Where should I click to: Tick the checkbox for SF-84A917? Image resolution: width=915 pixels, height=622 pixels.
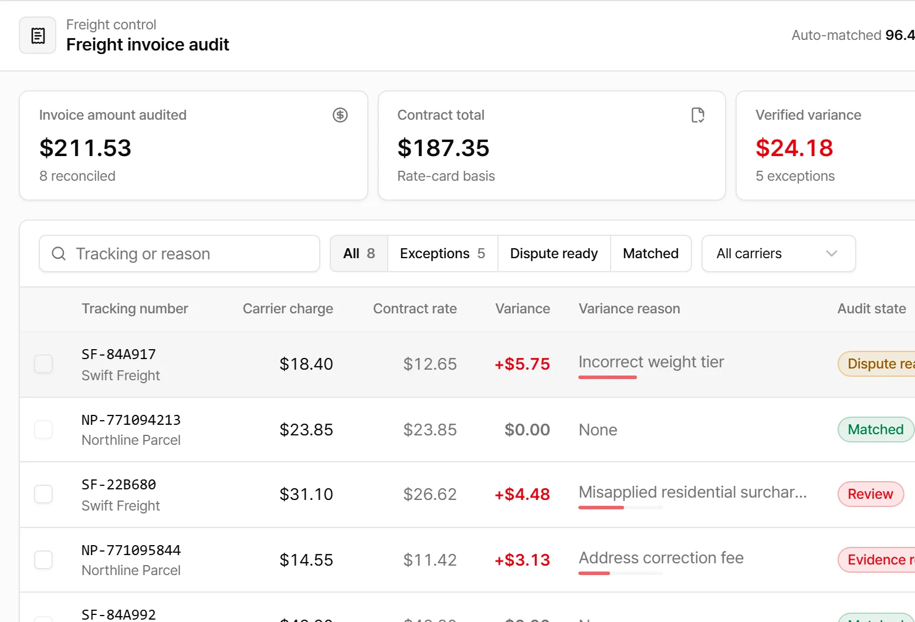coord(43,364)
